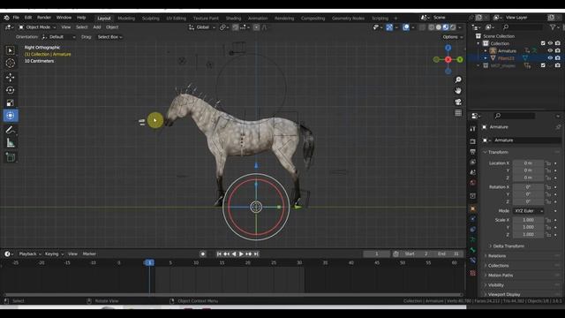Open the Select Box drag dropdown
The height and width of the screenshot is (318, 565).
[109, 37]
